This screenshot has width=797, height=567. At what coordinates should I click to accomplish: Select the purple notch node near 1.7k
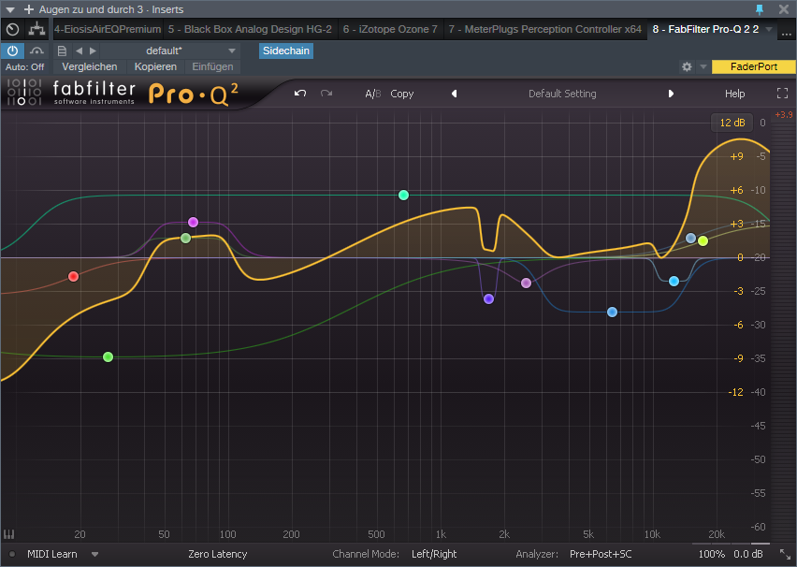tap(488, 299)
